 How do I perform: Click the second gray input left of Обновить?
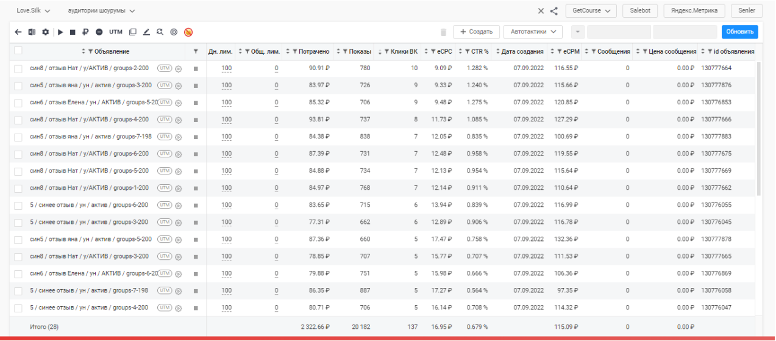click(685, 32)
